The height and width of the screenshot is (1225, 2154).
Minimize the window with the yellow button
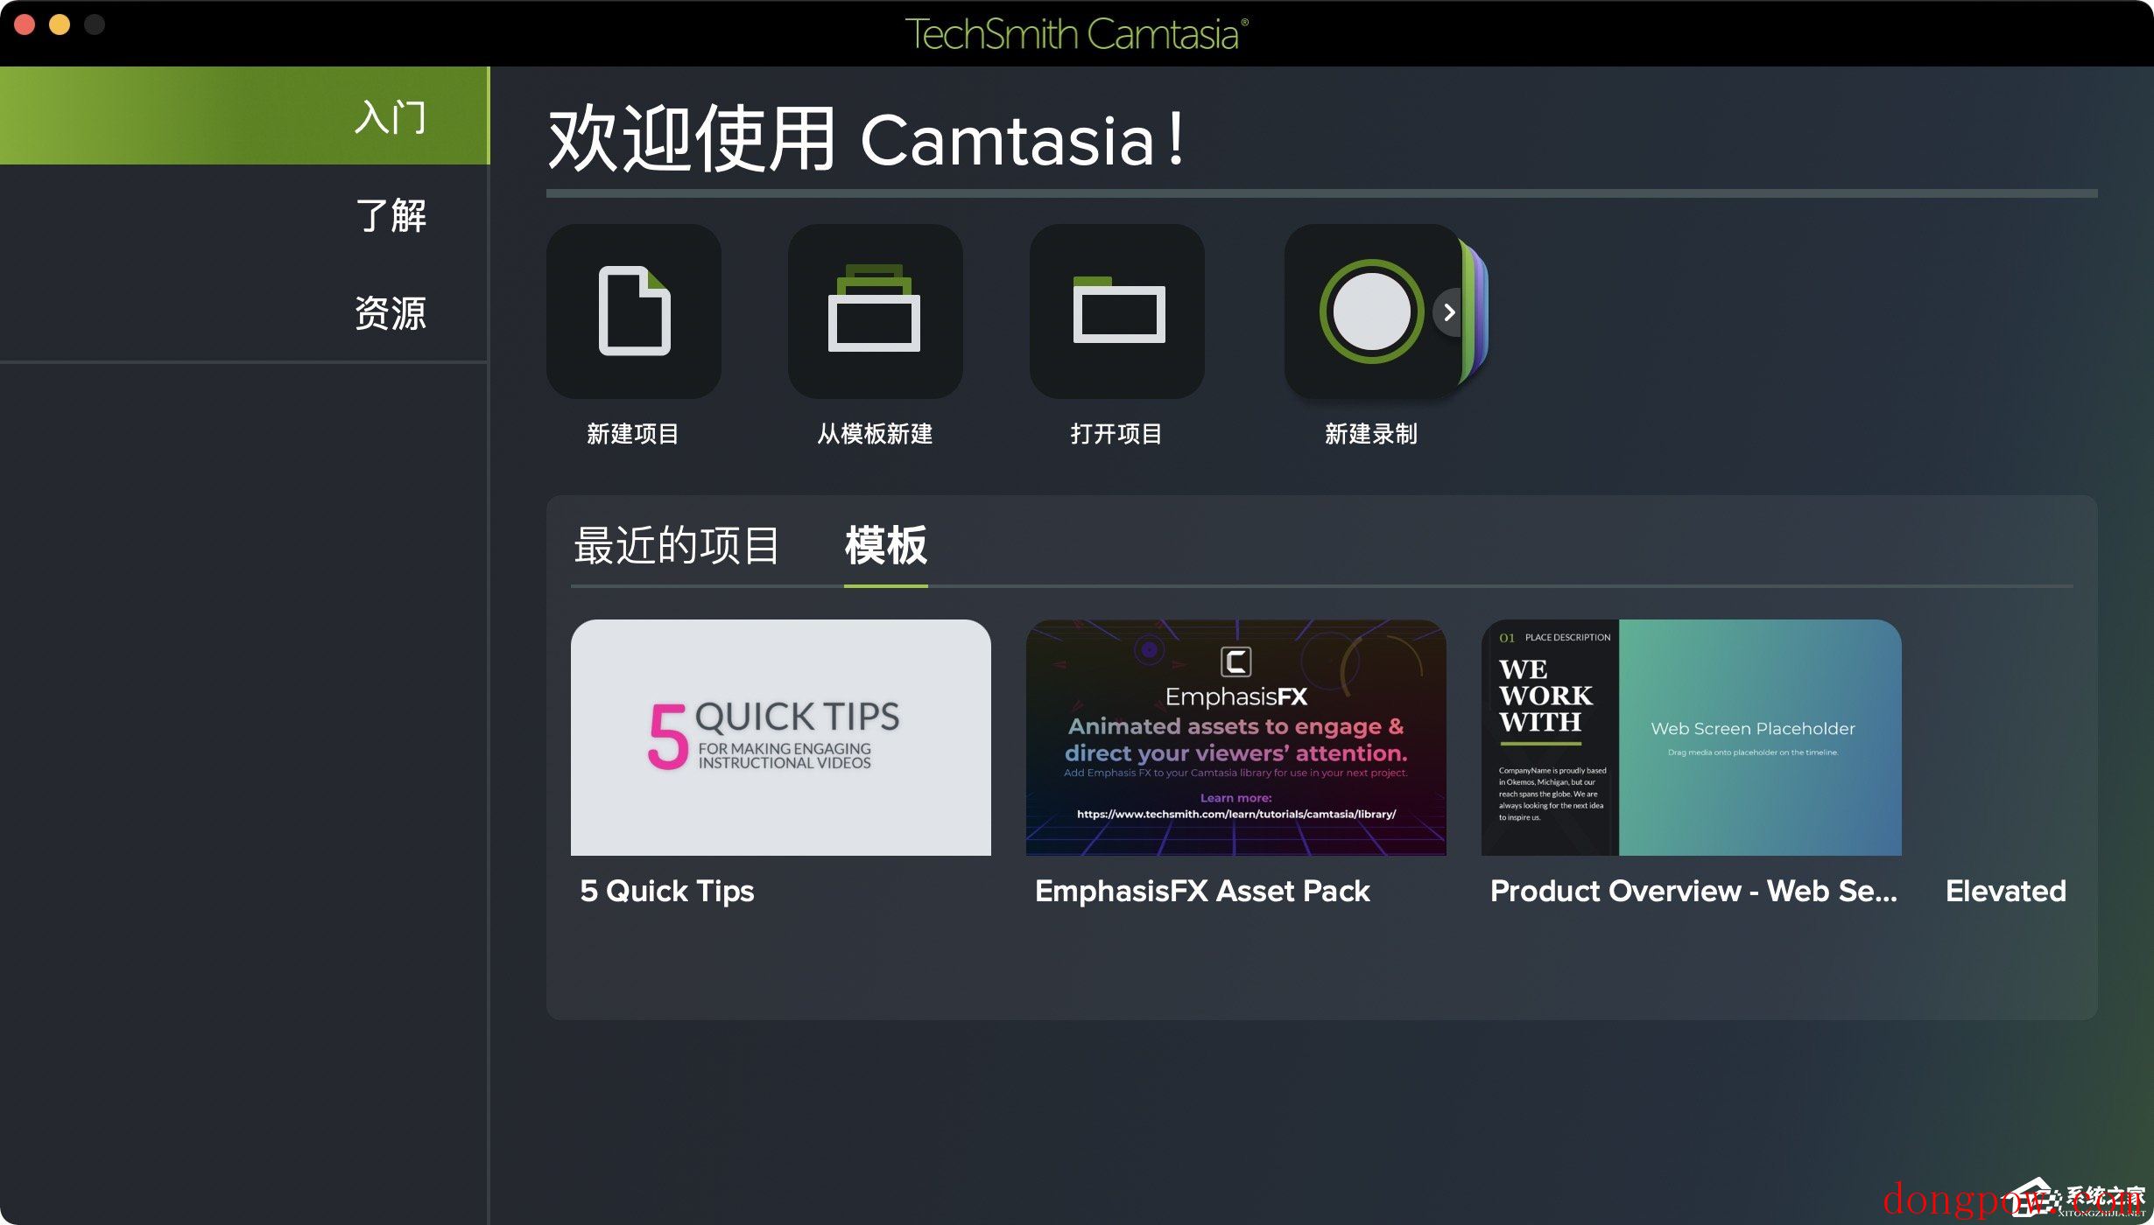click(60, 24)
